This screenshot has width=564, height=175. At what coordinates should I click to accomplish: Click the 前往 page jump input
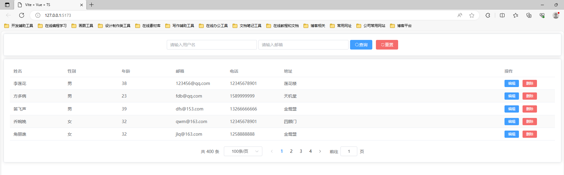349,151
